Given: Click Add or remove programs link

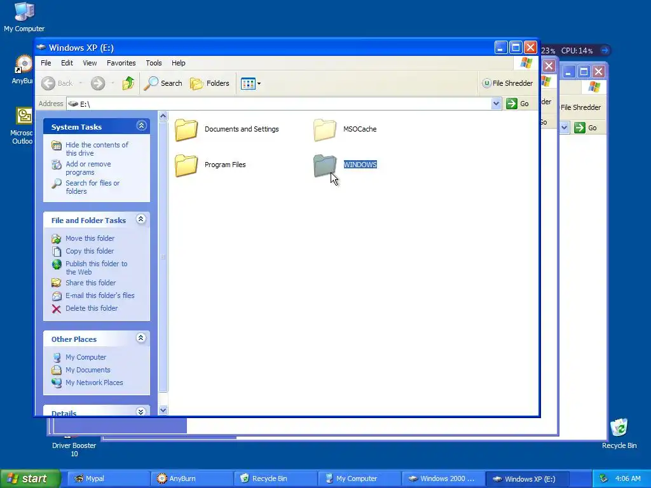Looking at the screenshot, I should pos(88,168).
